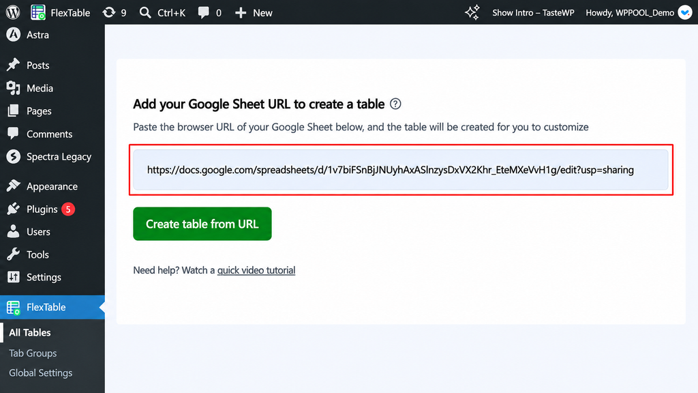Click the Spectra Legacy logo icon
698x393 pixels.
point(14,156)
